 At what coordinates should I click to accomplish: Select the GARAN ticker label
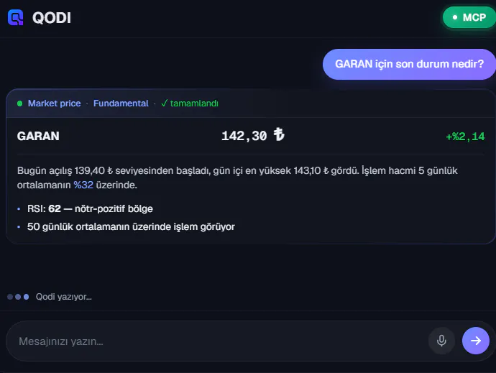(x=38, y=136)
